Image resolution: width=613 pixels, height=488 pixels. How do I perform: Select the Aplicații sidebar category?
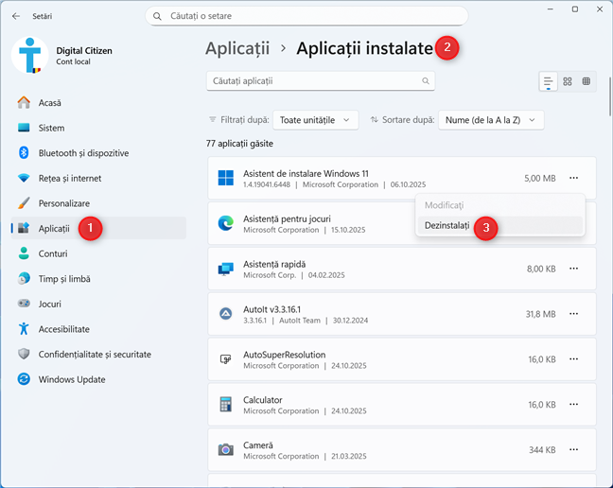coord(98,228)
